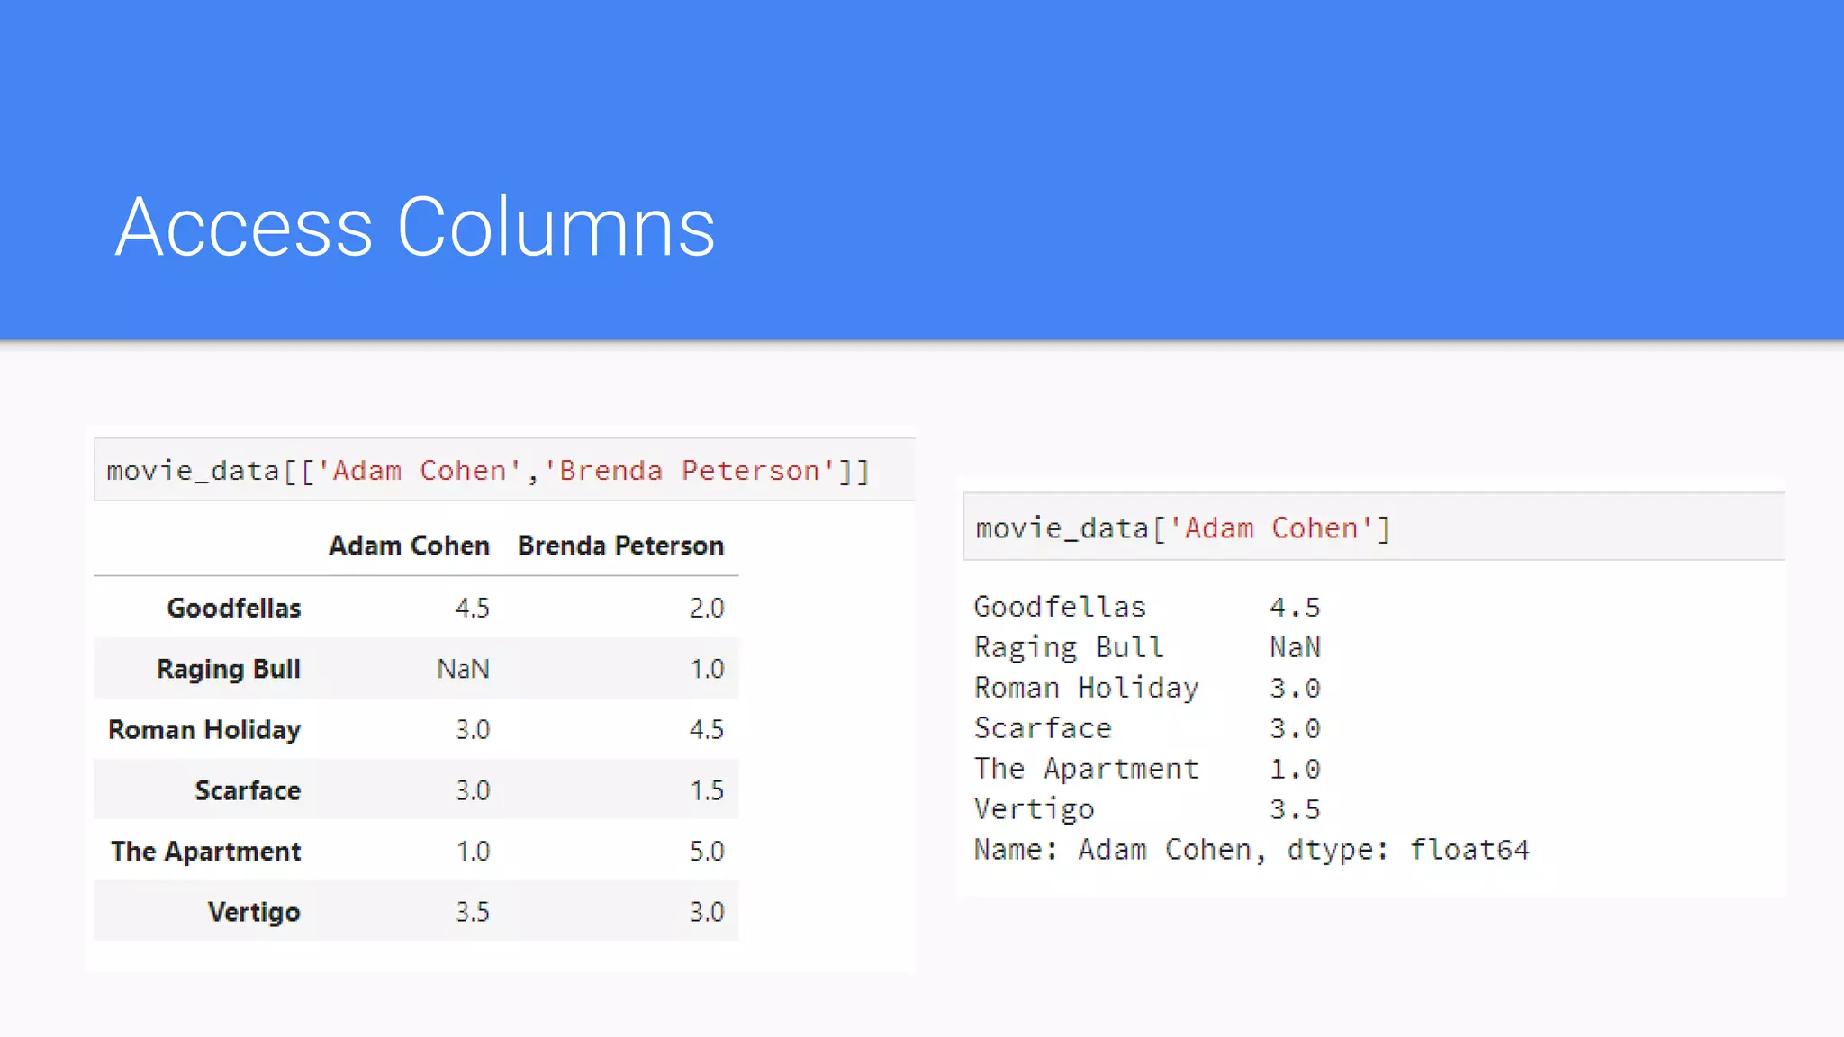1844x1037 pixels.
Task: Click Roman Holiday Brenda Peterson value 4.5
Action: pos(707,729)
